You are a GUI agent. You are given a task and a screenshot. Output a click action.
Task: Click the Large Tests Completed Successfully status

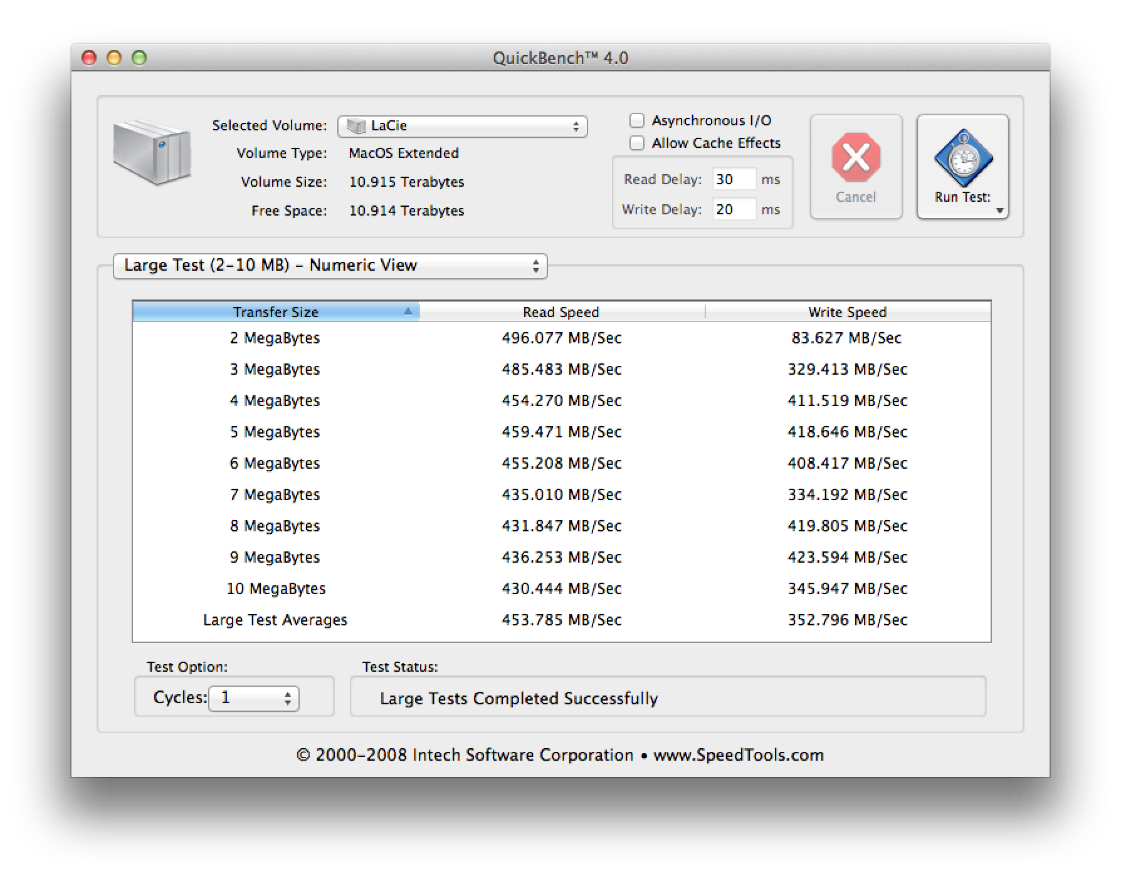(519, 699)
